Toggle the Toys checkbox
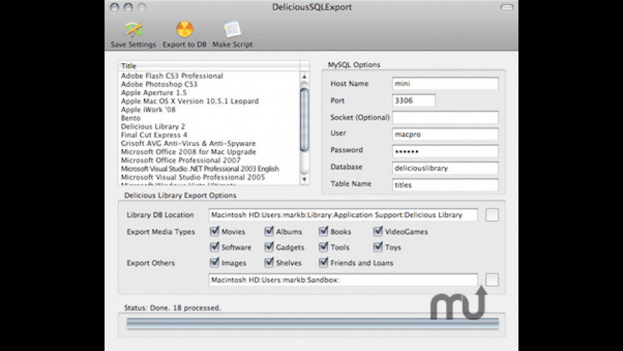Image resolution: width=623 pixels, height=351 pixels. [x=378, y=247]
